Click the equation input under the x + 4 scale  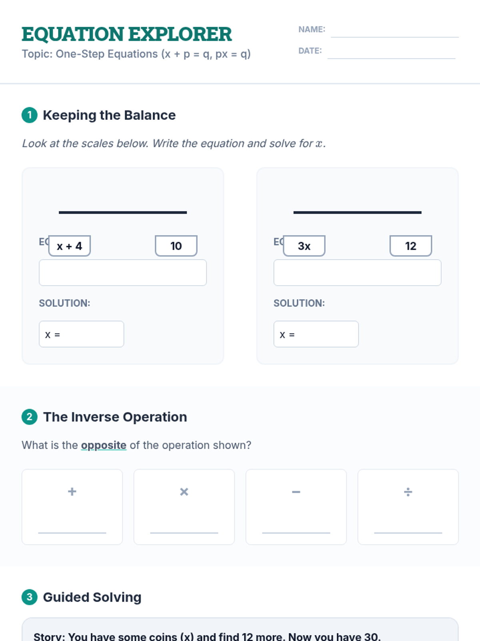coord(123,273)
